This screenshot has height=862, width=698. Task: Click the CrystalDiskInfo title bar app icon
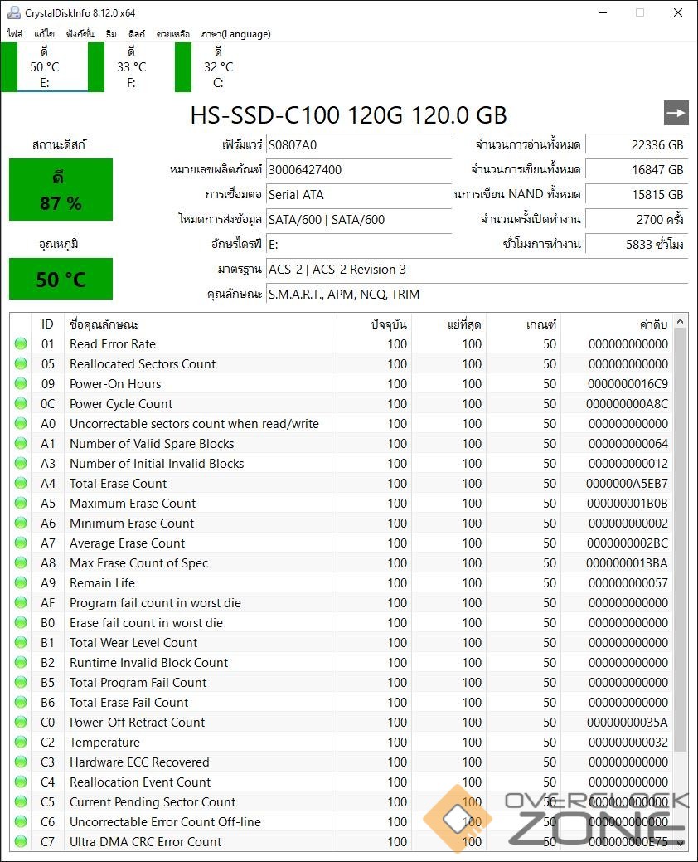13,12
